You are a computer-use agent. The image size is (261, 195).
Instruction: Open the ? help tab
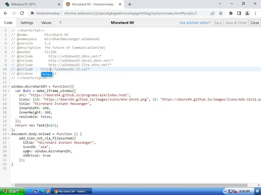[60, 23]
